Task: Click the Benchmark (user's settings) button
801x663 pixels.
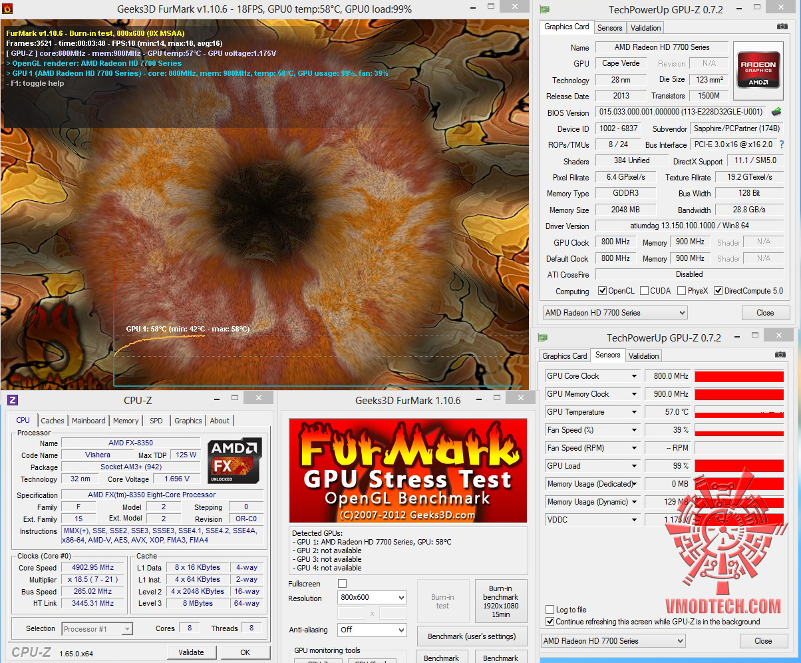Action: point(472,636)
